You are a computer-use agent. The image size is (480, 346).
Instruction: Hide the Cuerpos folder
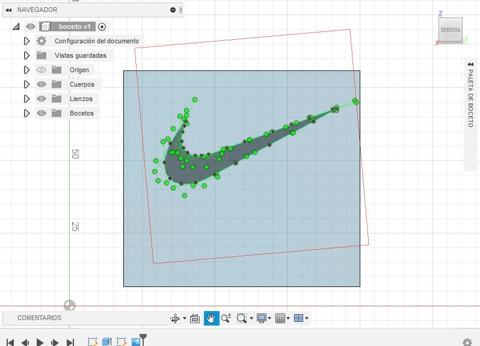42,84
